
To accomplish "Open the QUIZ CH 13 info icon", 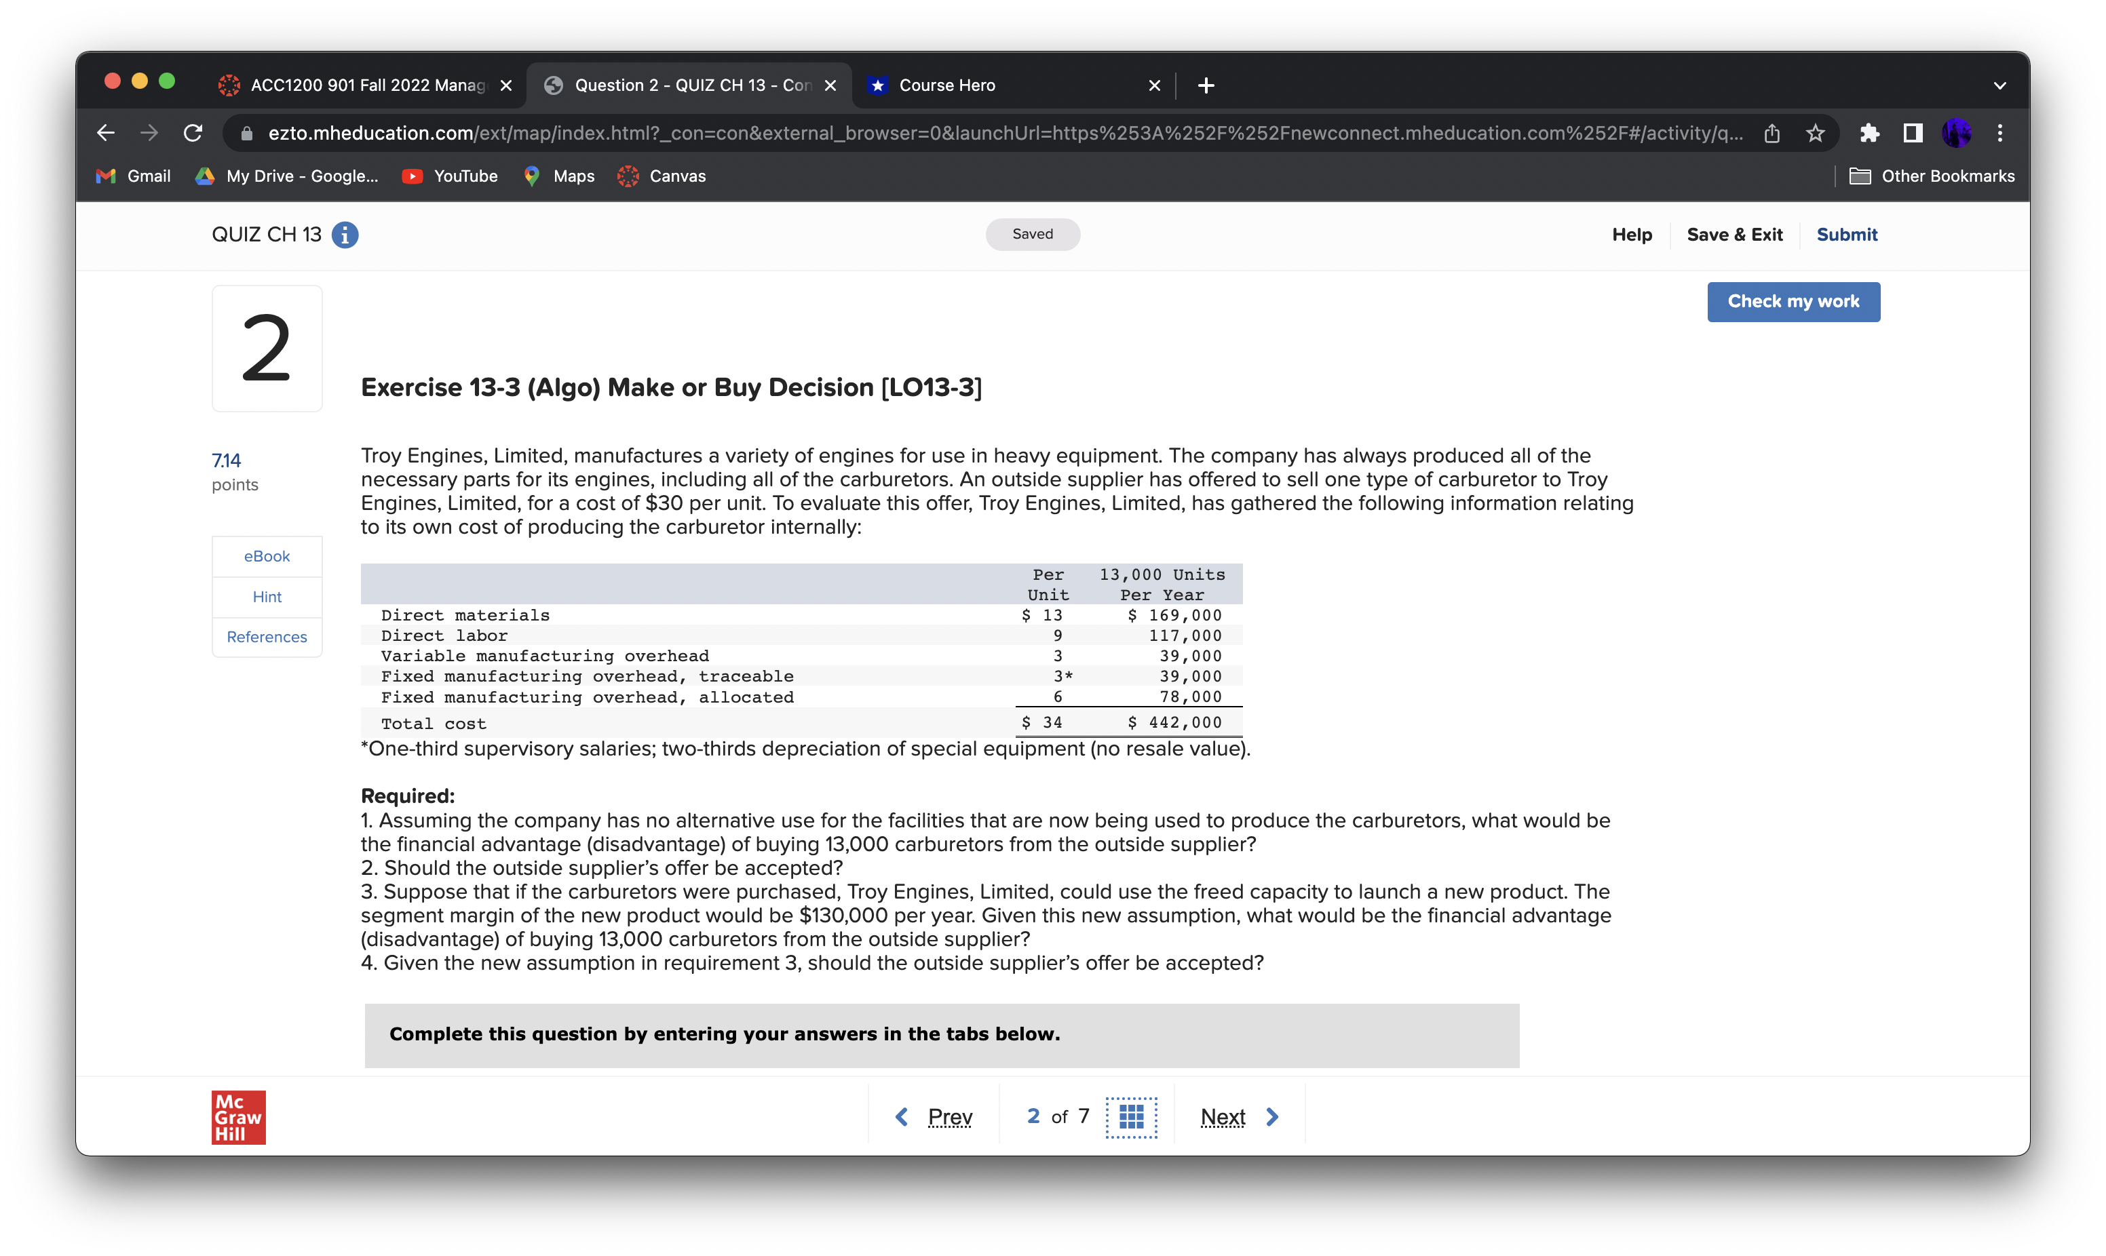I will pos(344,235).
